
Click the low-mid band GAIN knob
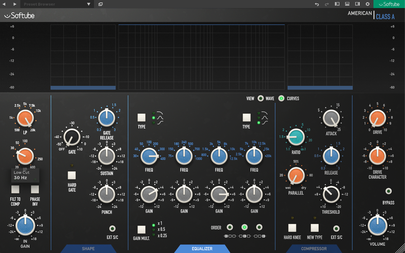pos(184,194)
